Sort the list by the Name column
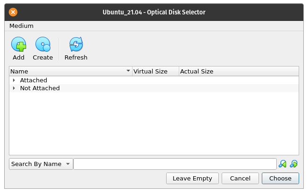Screen dimensions: 308x193 pos(70,72)
